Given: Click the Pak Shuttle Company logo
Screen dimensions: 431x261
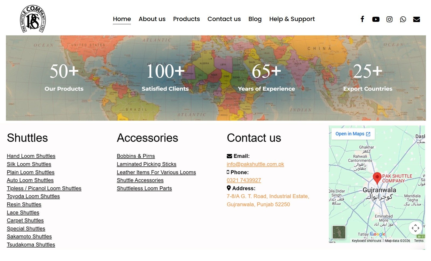Looking at the screenshot, I should click(33, 19).
